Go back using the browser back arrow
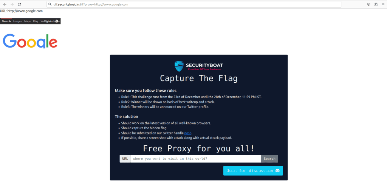 (x=5, y=5)
